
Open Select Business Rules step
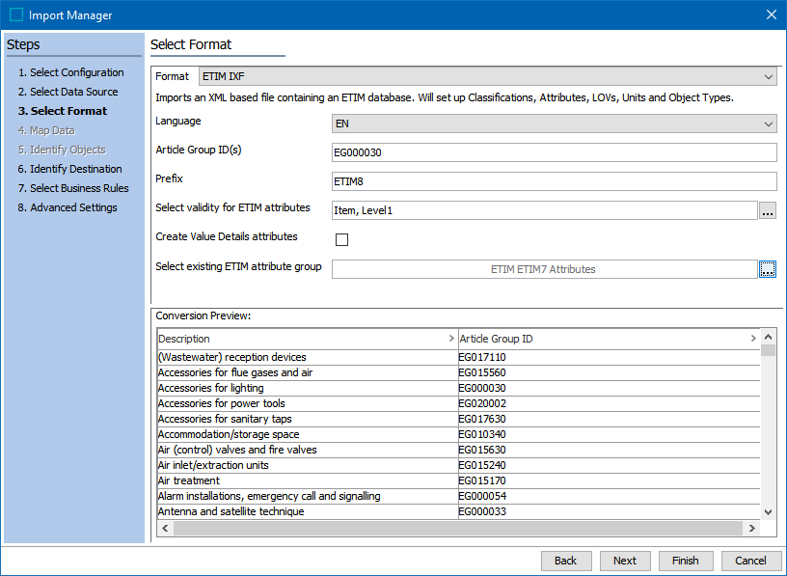tap(79, 188)
